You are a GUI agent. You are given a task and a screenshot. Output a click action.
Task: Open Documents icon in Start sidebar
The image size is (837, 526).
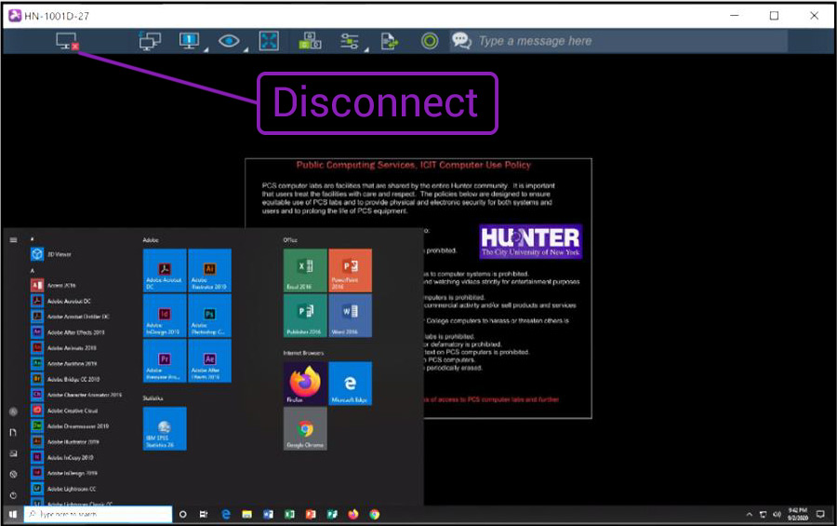click(13, 433)
